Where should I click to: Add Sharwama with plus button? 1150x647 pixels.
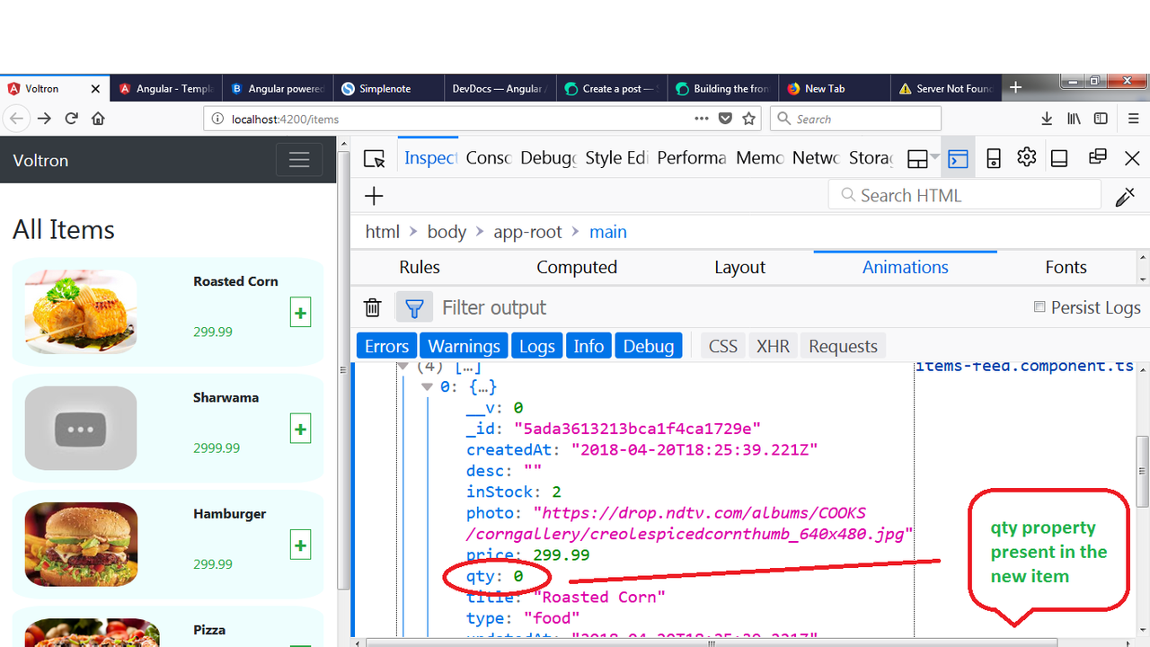click(x=300, y=430)
